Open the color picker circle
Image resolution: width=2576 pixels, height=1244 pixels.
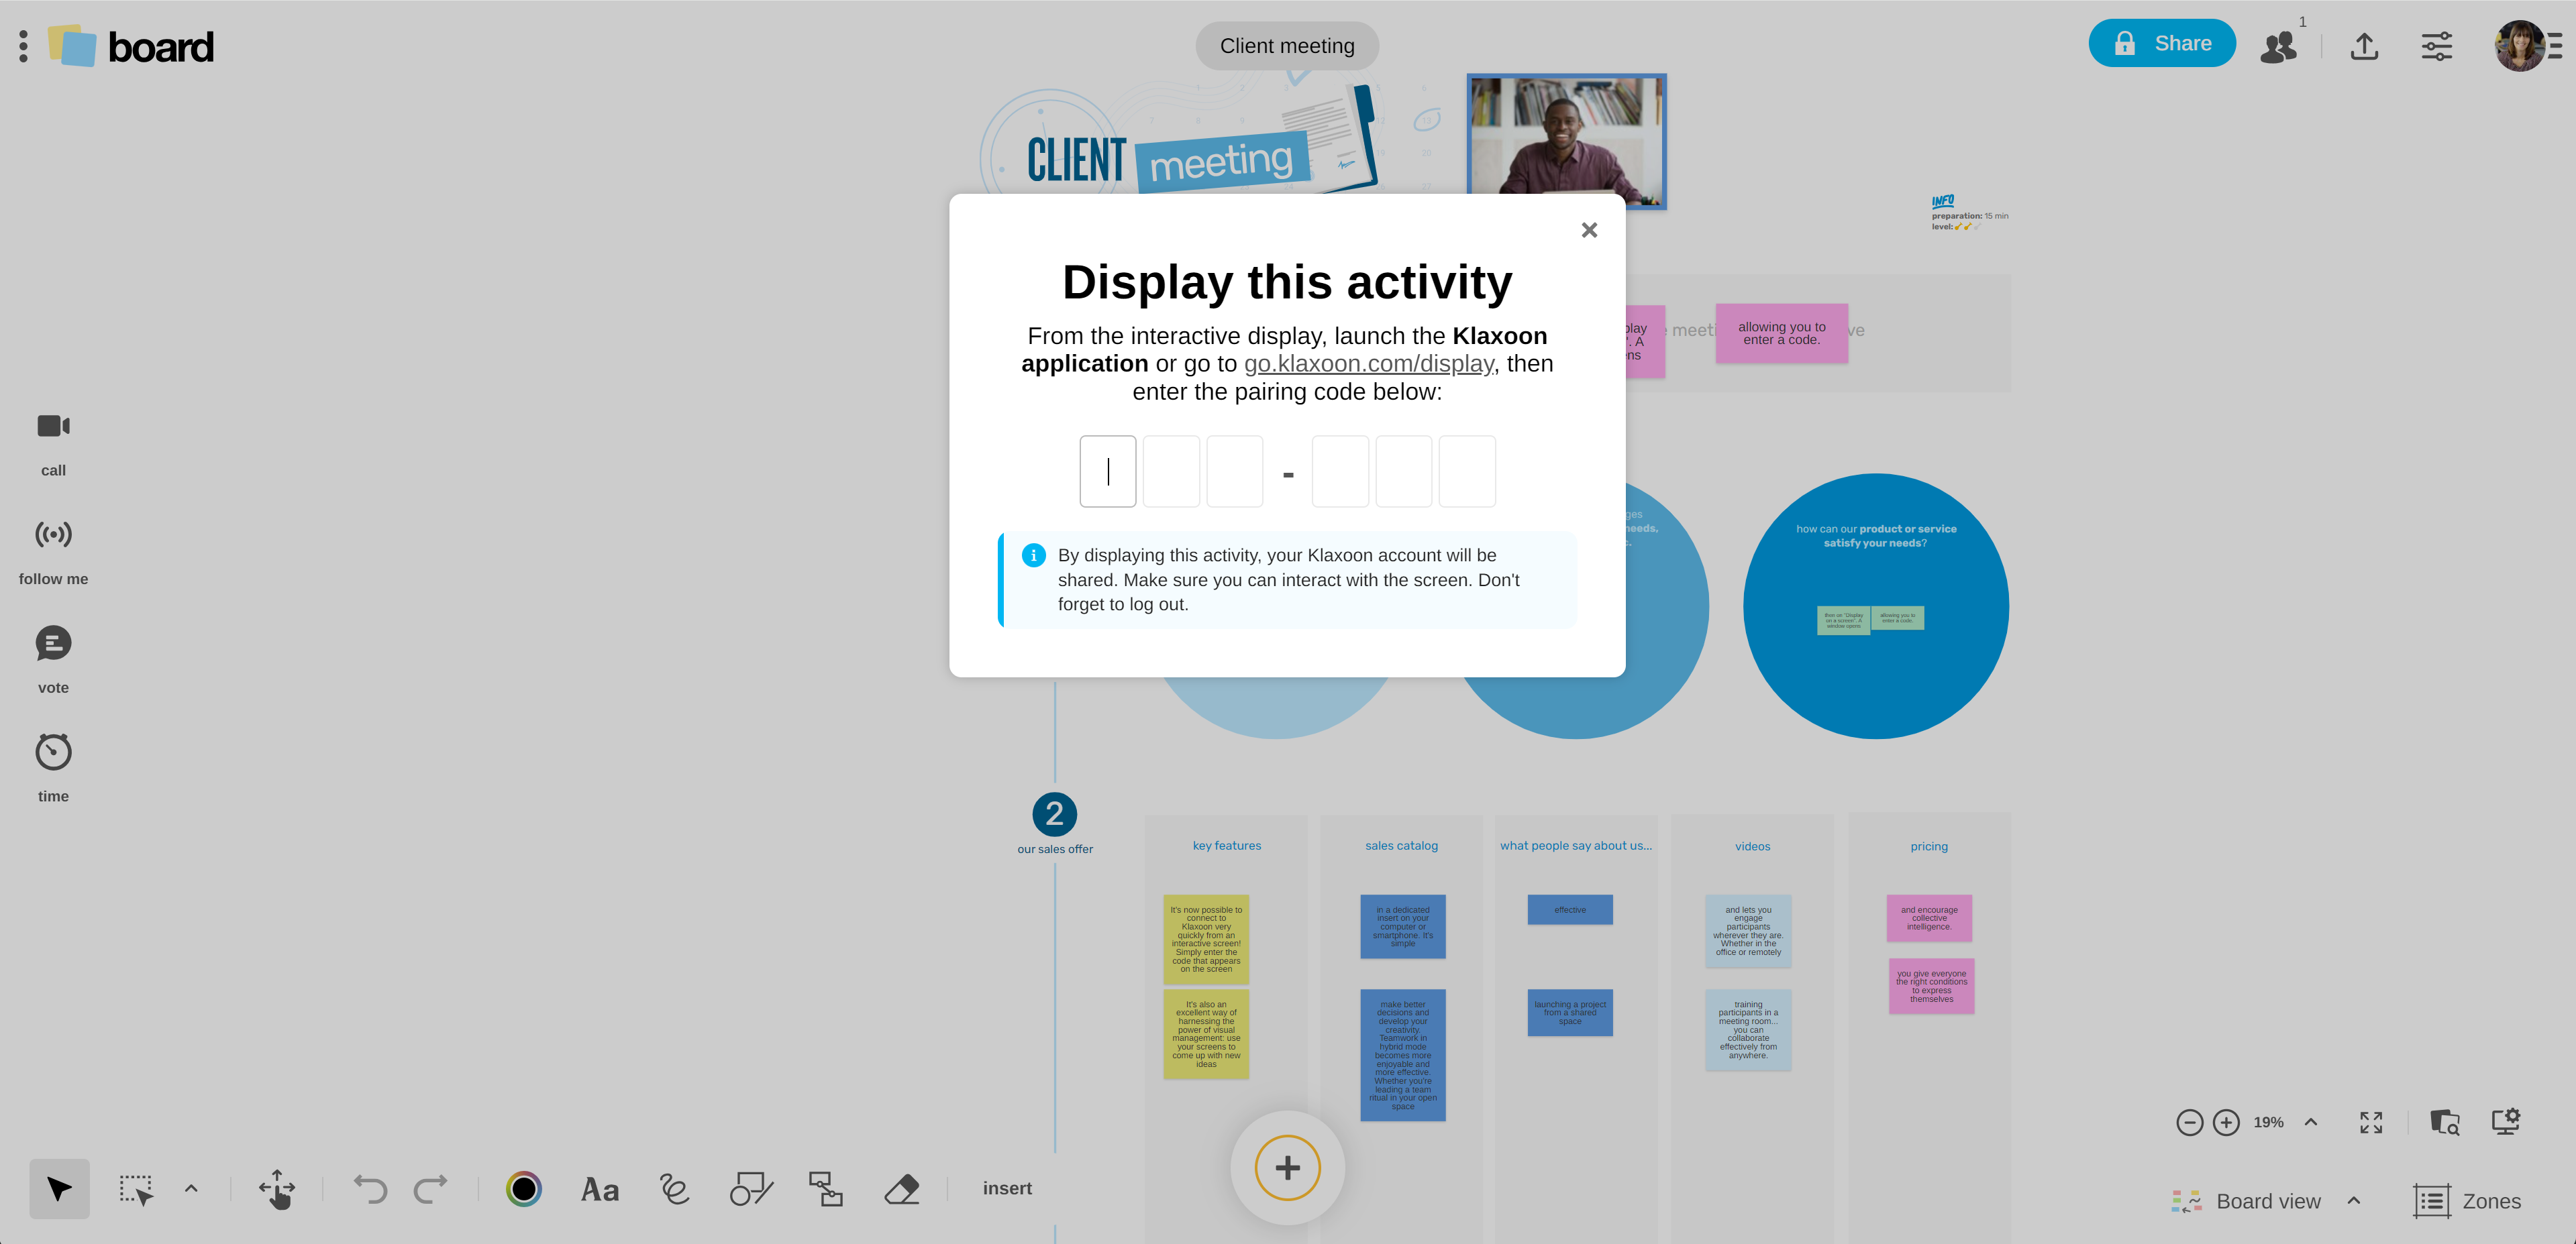tap(523, 1189)
